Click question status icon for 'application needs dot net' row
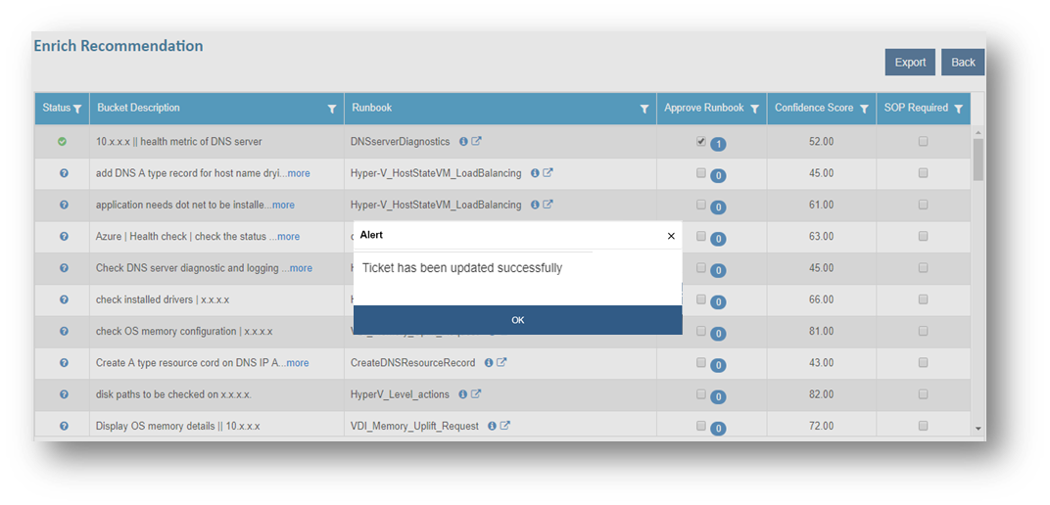1050x505 pixels. (65, 205)
